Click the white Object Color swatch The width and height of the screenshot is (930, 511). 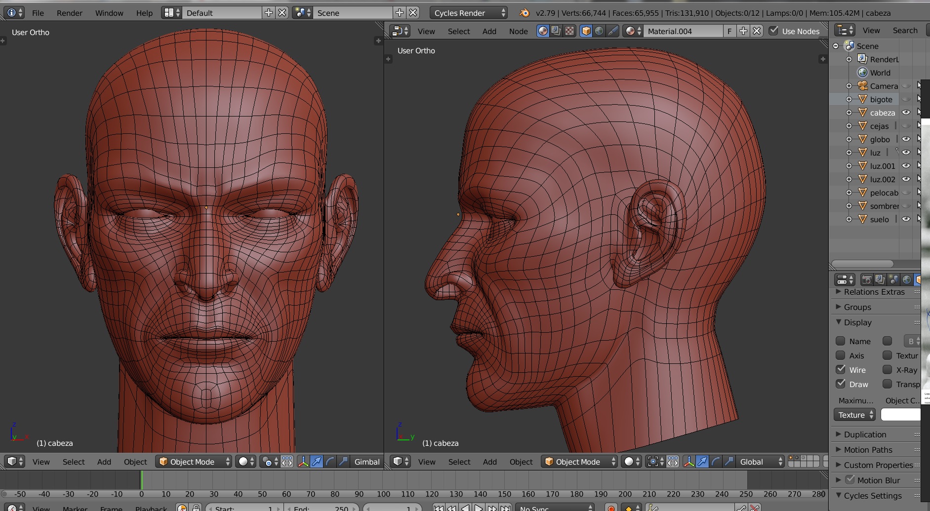click(x=900, y=415)
